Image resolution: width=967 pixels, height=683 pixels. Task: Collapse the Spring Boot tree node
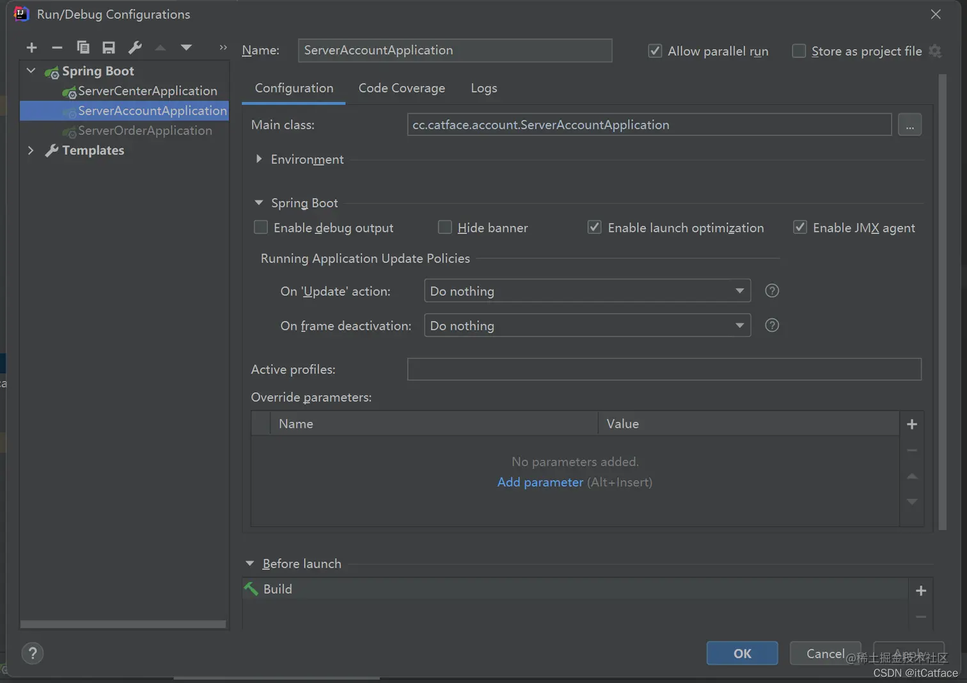(31, 70)
